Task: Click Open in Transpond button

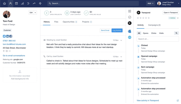Action: pyautogui.click(x=171, y=13)
